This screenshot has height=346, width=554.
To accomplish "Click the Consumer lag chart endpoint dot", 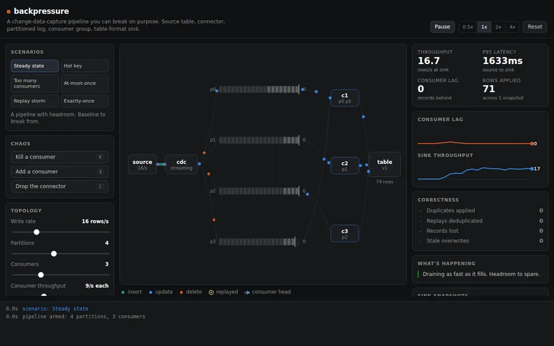I will [x=531, y=144].
